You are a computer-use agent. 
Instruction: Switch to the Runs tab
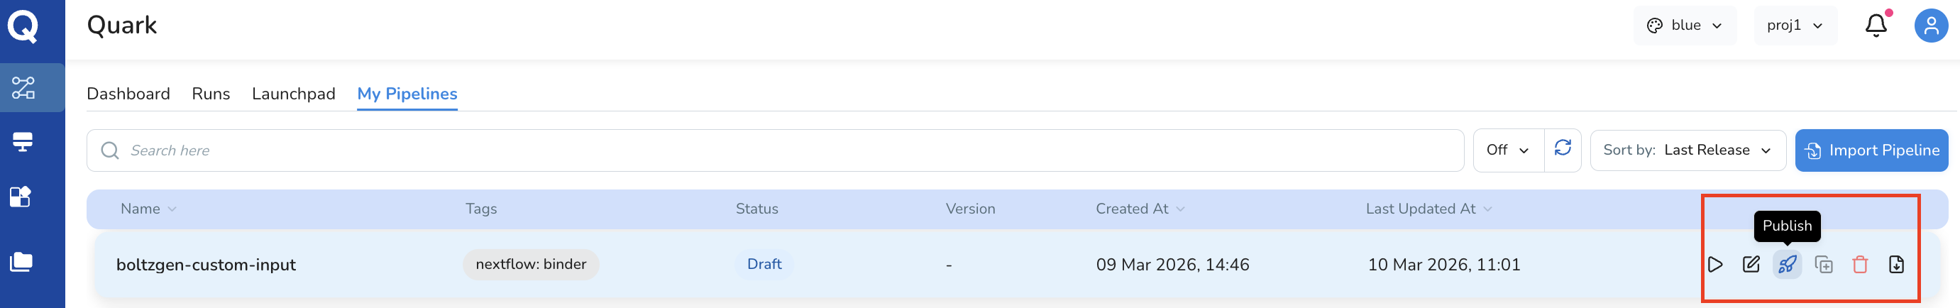click(x=211, y=94)
